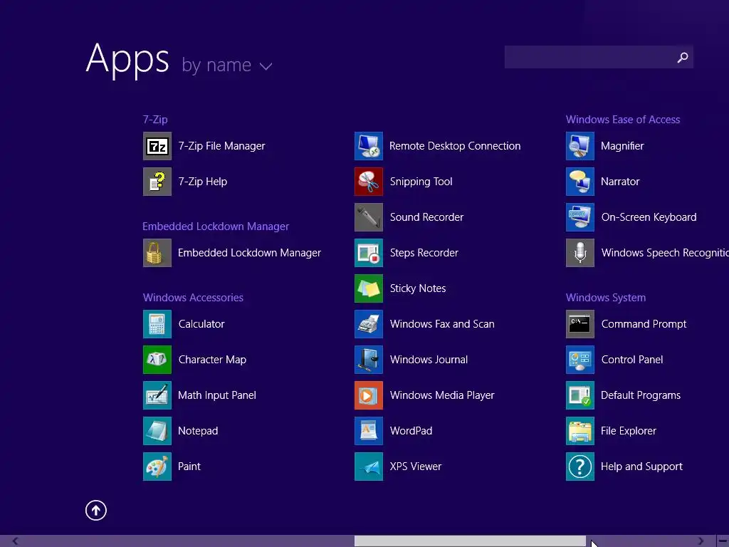Launch the Windows Journal icon
Image resolution: width=729 pixels, height=547 pixels.
click(369, 360)
